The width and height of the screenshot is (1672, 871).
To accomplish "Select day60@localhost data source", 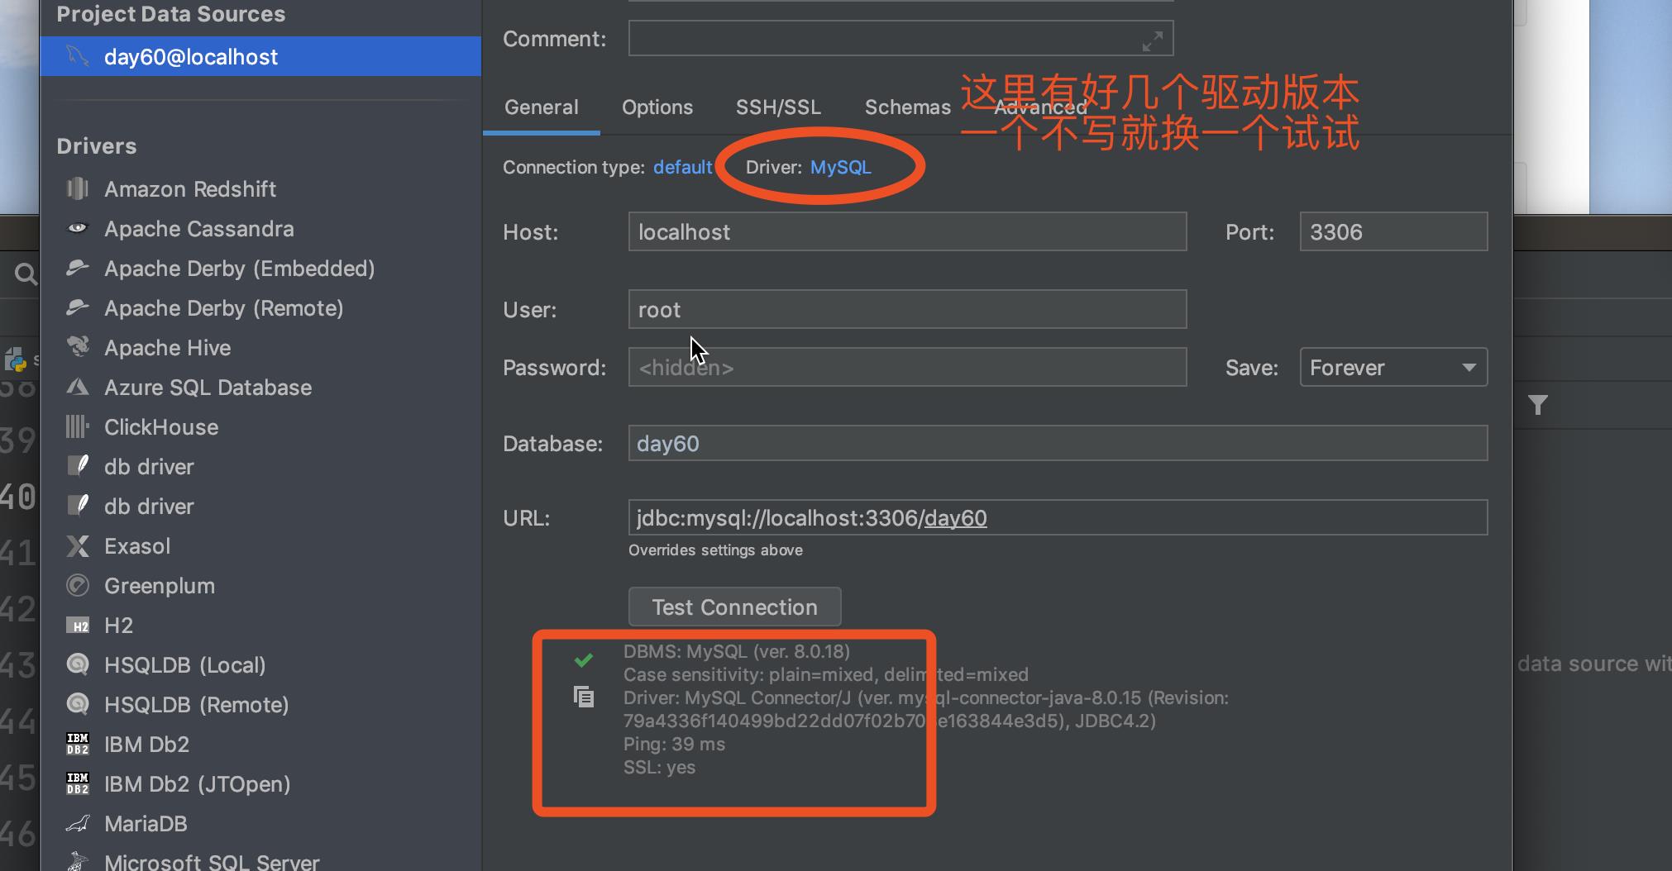I will [260, 56].
